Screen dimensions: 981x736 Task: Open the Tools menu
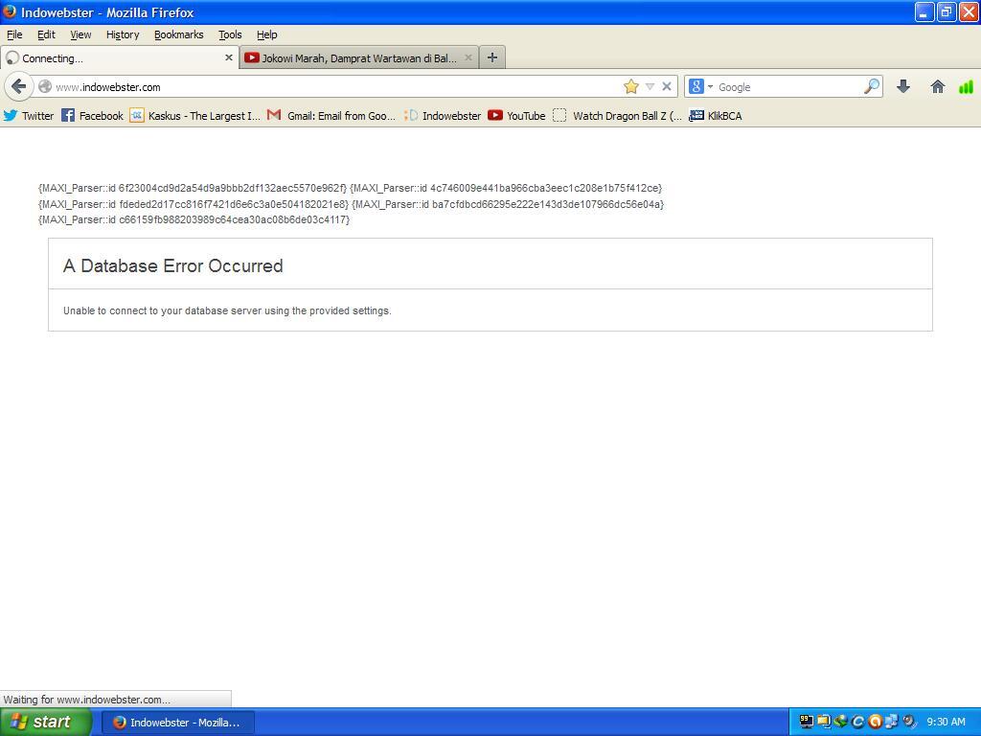[x=230, y=35]
